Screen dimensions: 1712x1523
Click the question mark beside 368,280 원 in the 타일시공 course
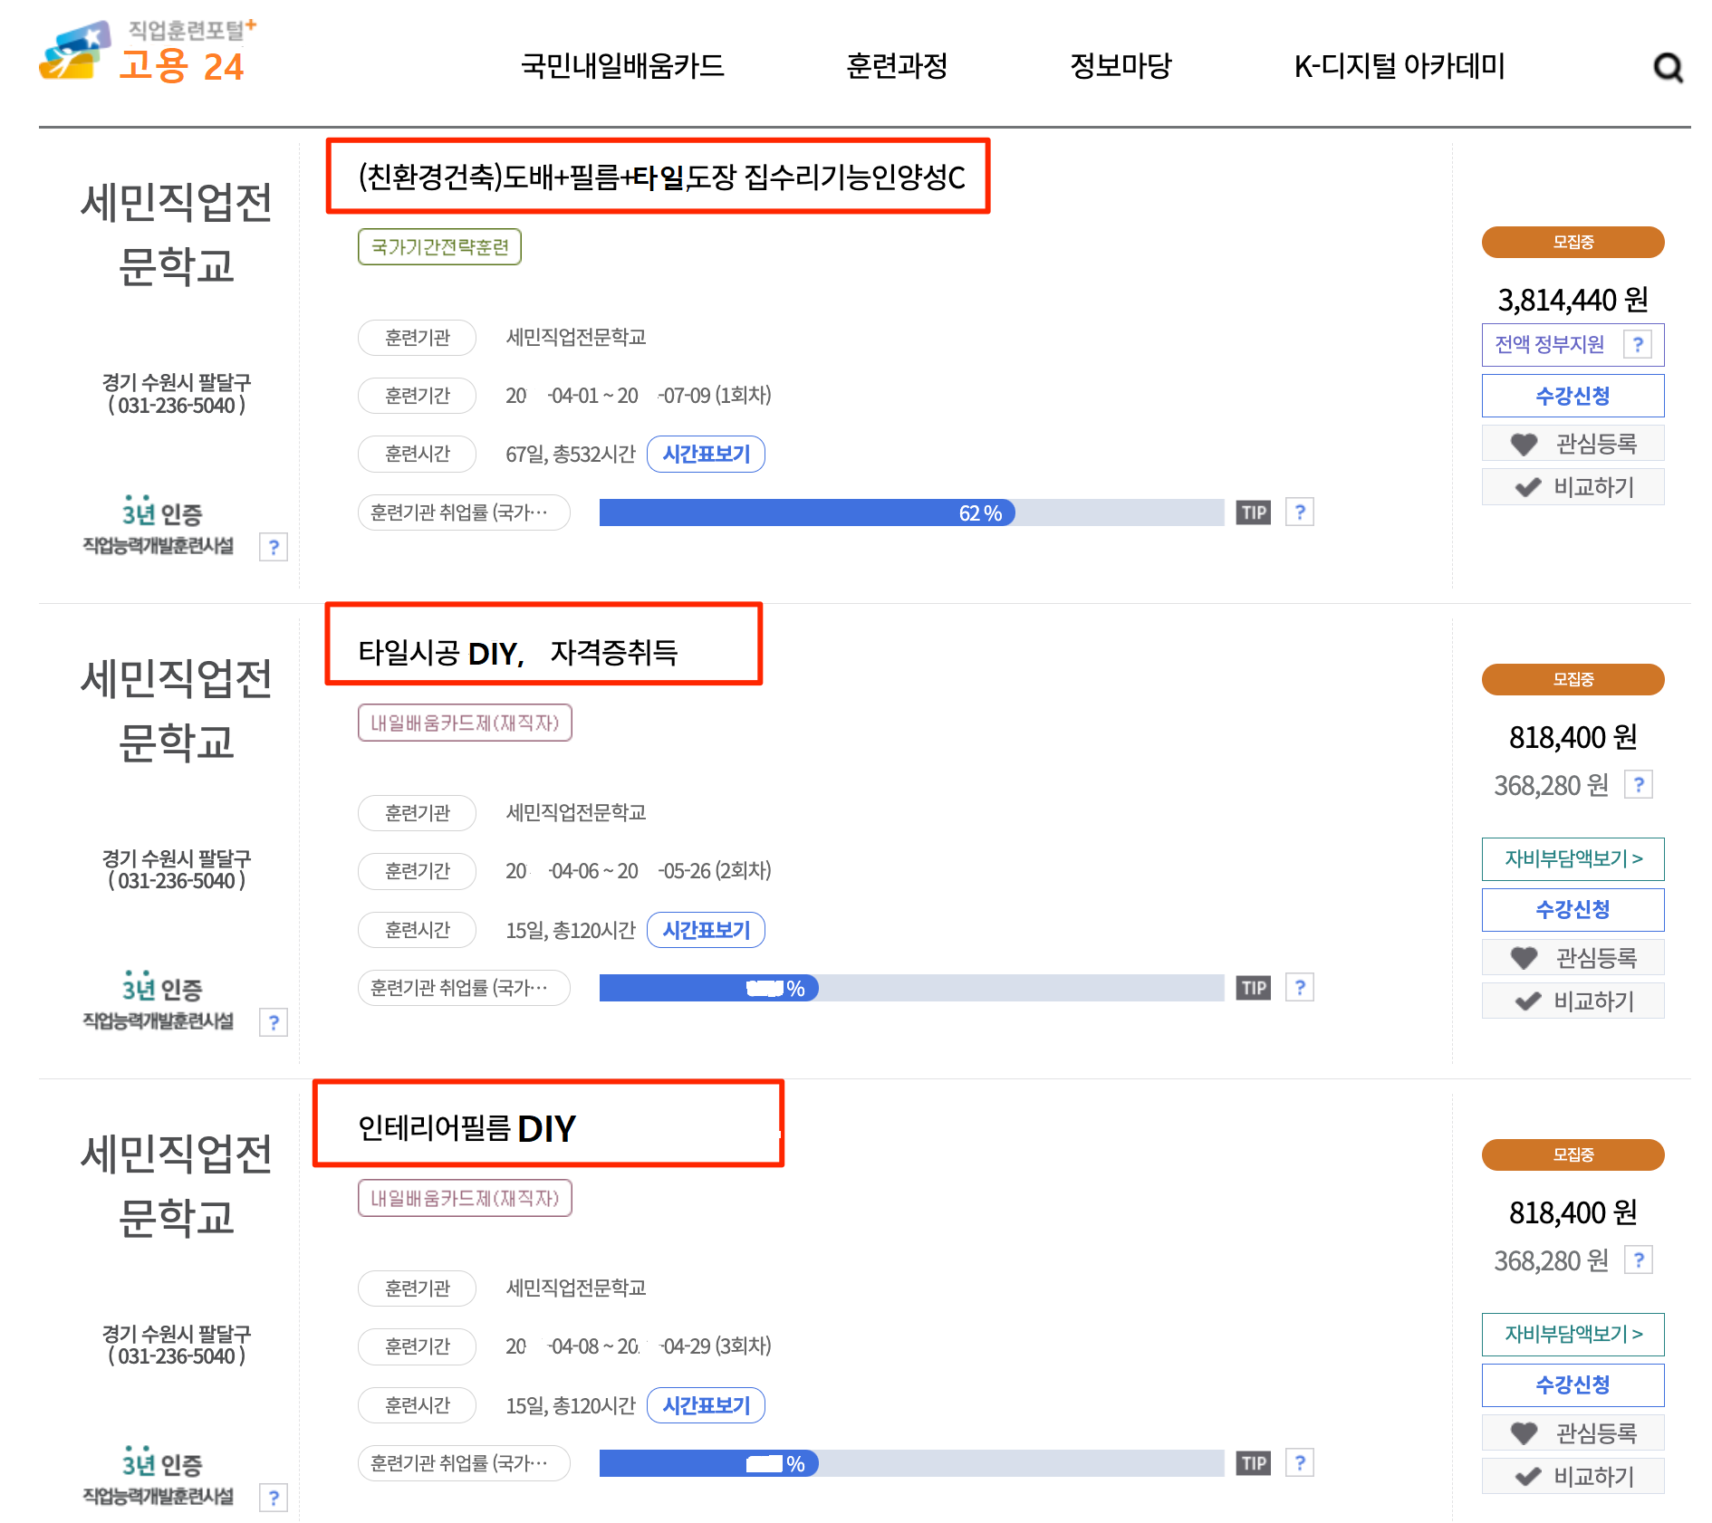click(1638, 784)
